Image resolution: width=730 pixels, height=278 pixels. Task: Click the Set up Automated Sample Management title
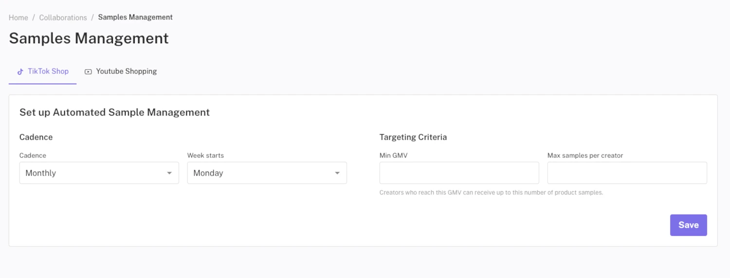point(114,113)
